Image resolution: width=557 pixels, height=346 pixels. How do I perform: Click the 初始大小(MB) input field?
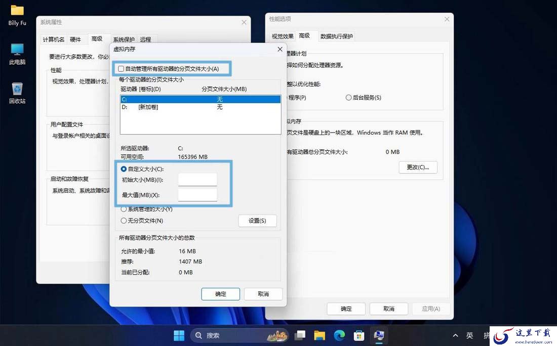click(x=197, y=180)
